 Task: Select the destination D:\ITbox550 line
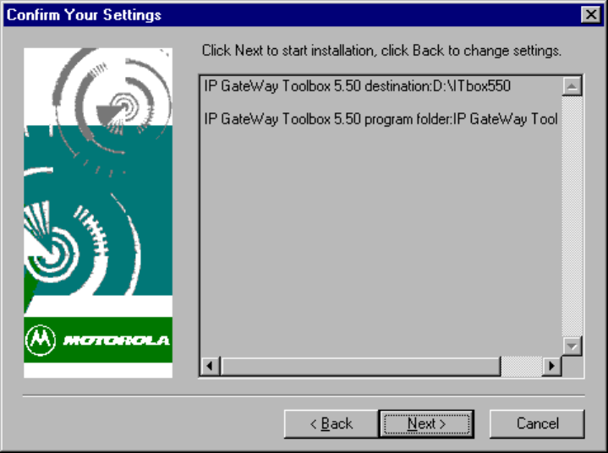[357, 86]
